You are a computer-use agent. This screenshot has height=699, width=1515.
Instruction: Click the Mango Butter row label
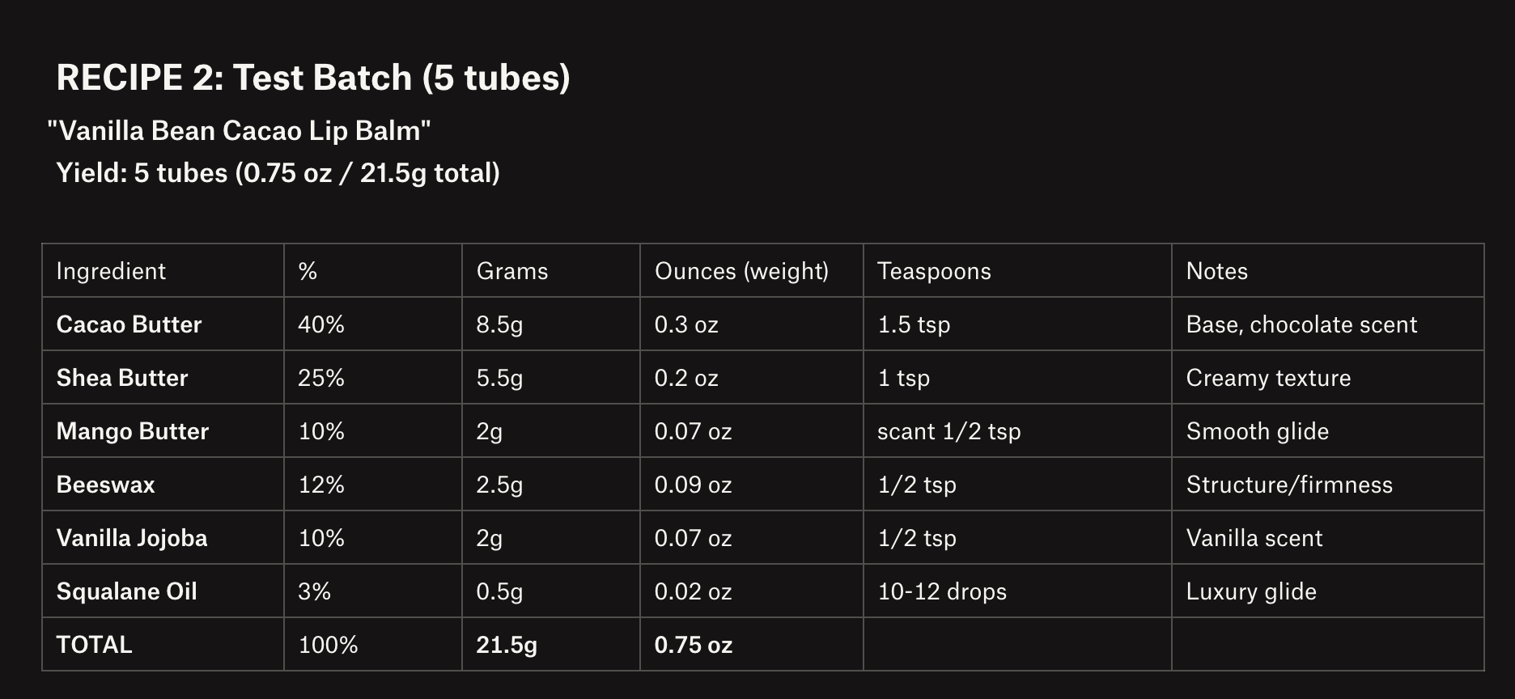(x=133, y=431)
